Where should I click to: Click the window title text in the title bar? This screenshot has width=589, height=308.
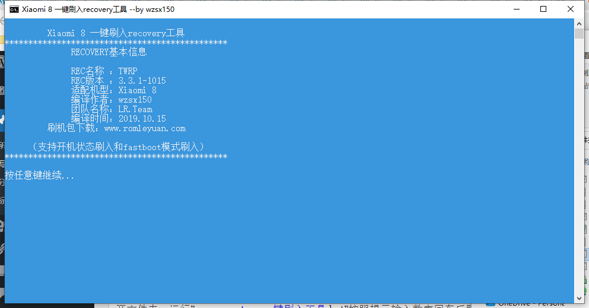(98, 9)
